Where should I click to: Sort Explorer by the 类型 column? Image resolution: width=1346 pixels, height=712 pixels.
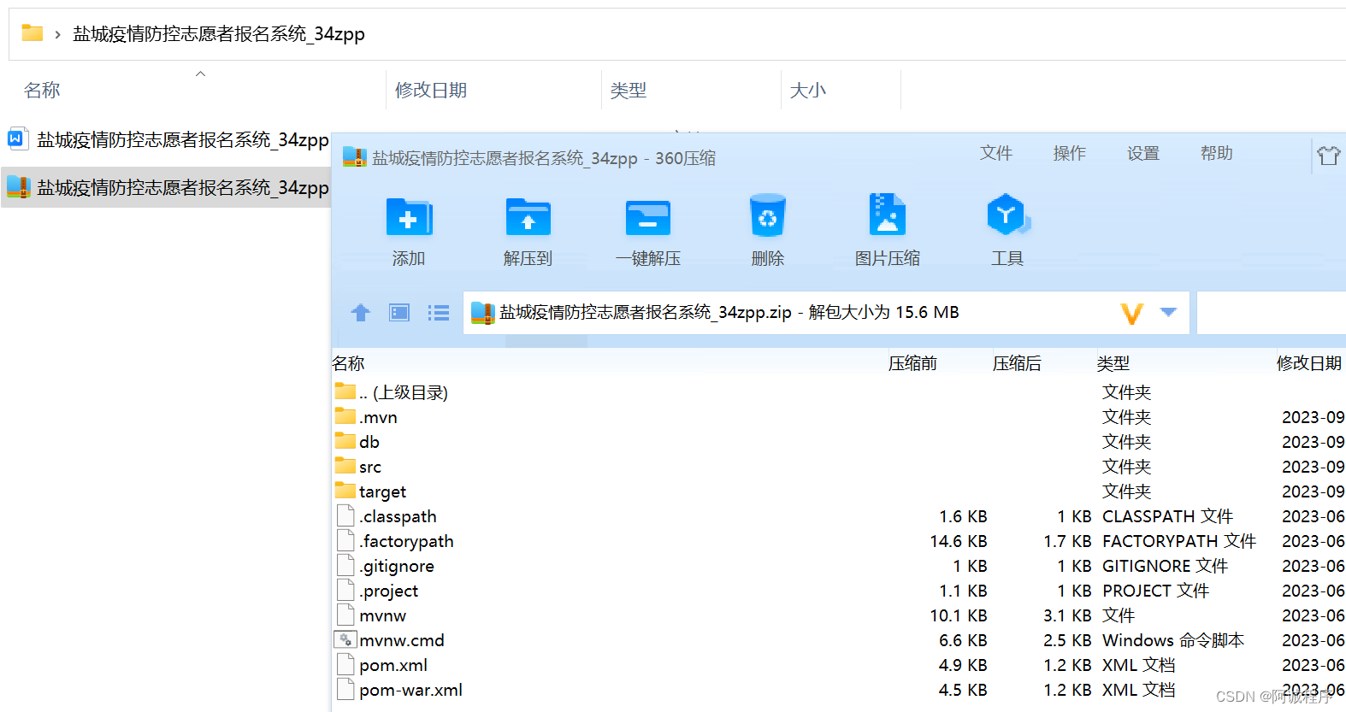point(629,91)
